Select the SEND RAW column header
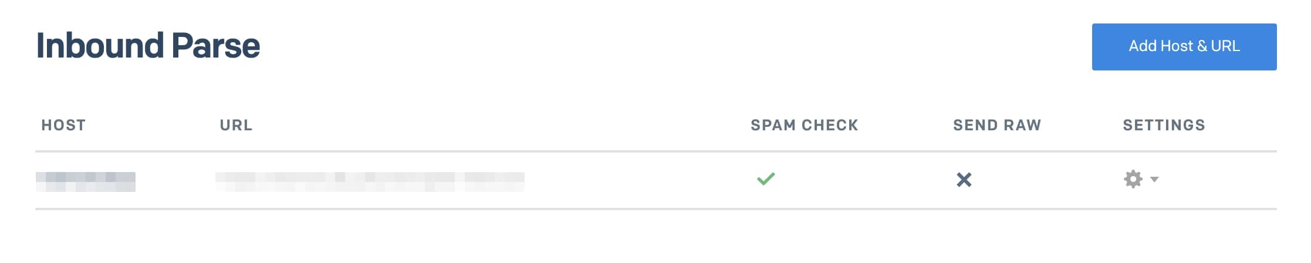This screenshot has width=1311, height=263. click(996, 125)
